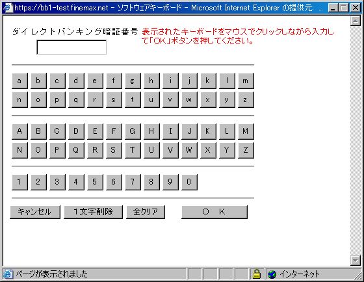This screenshot has height=282, width=364.
Task: Click the number 0 key
Action: (189, 182)
